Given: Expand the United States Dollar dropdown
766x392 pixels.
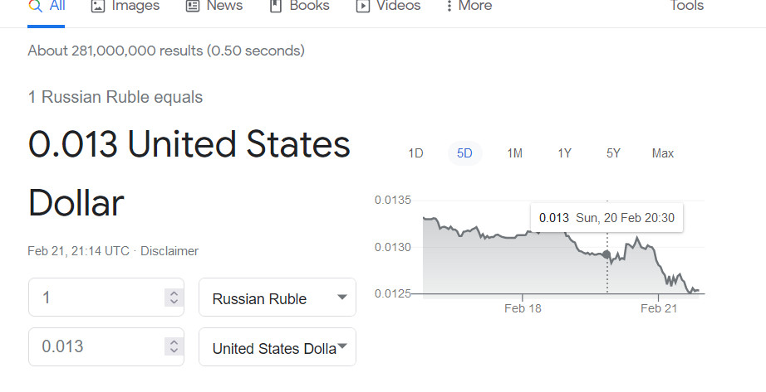Looking at the screenshot, I should (341, 346).
